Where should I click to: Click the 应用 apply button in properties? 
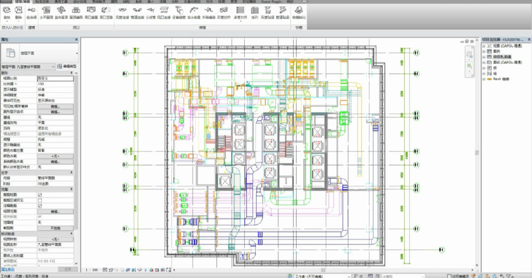pos(67,269)
